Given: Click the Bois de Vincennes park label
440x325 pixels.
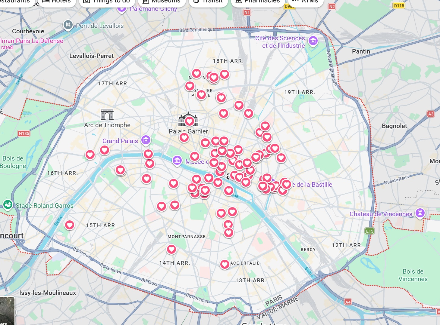Looking at the screenshot, I should tap(413, 275).
